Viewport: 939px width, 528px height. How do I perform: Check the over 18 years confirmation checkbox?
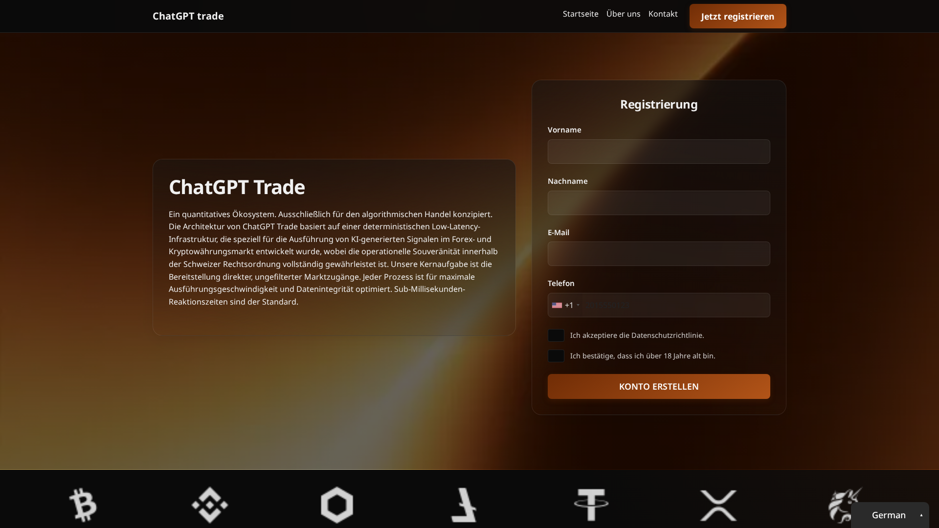click(x=556, y=356)
